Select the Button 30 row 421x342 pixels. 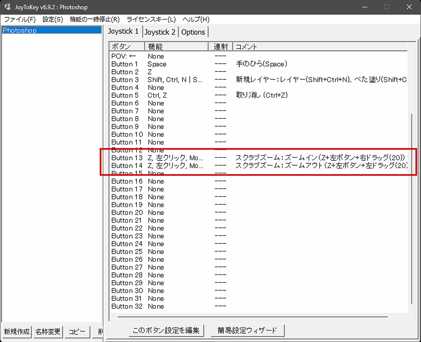tap(258, 291)
